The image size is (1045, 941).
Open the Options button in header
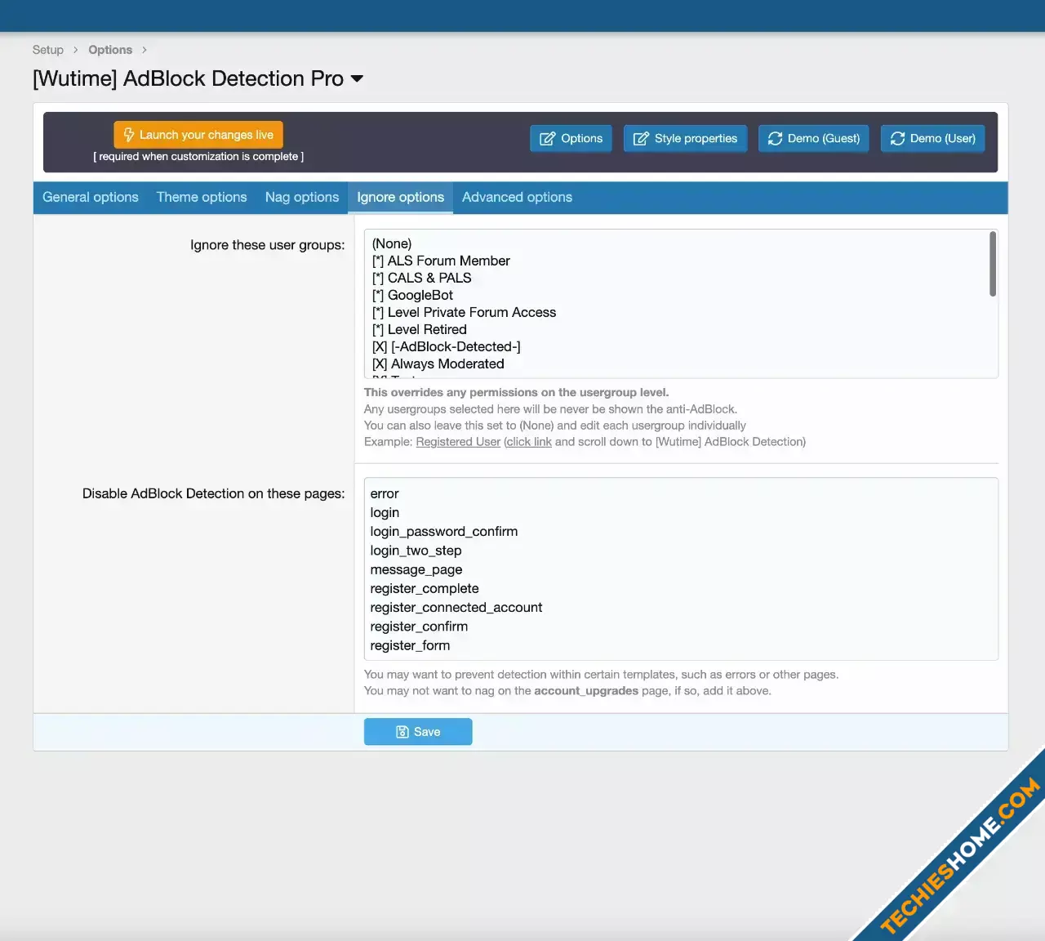coord(571,139)
